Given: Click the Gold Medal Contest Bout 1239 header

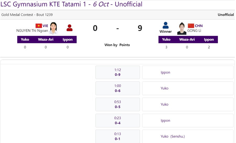Looking at the screenshot, I should point(27,15).
